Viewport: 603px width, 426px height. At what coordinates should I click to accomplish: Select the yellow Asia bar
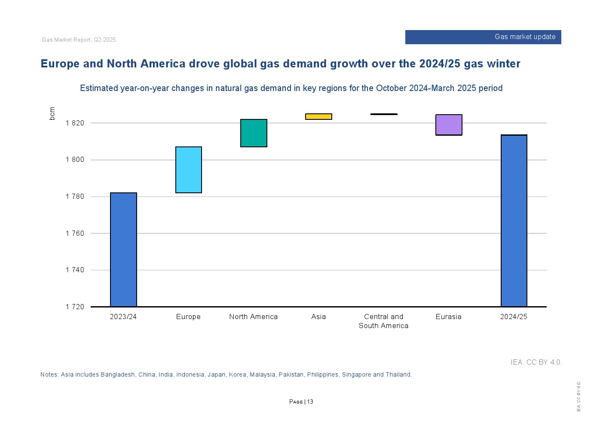coord(318,116)
